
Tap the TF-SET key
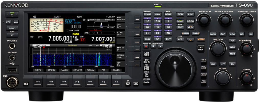pyautogui.click(x=201, y=49)
